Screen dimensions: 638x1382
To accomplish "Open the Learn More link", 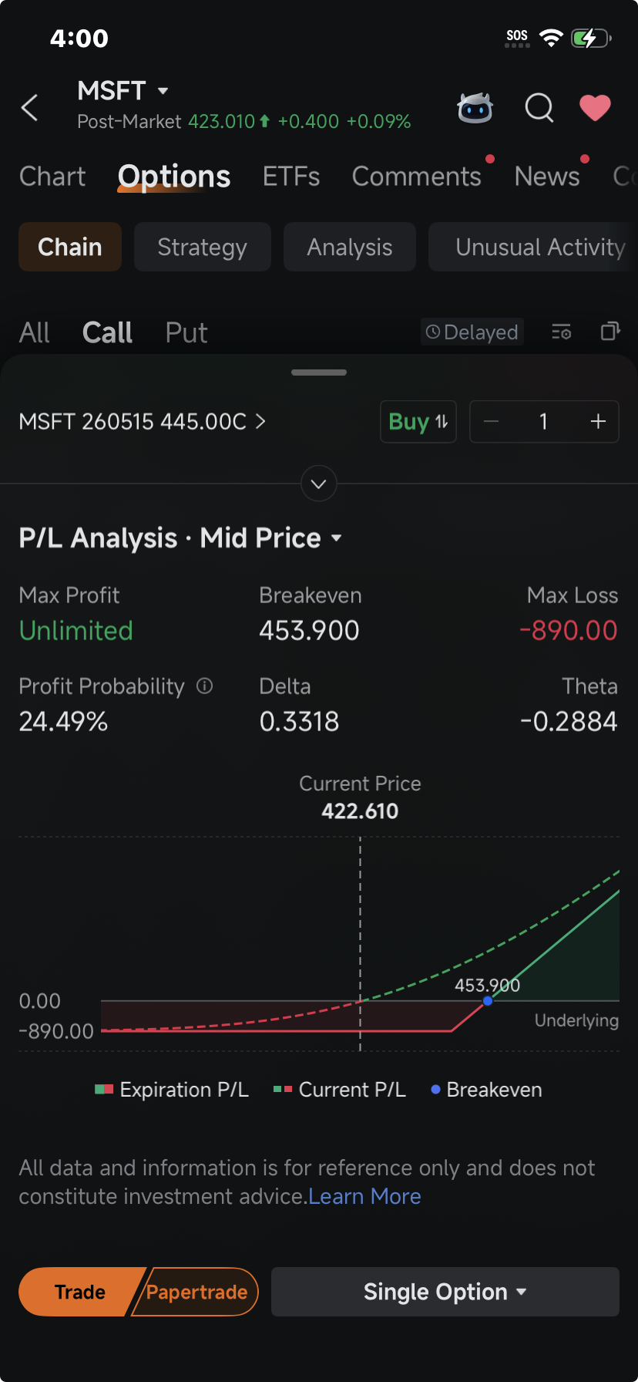I will click(x=364, y=1196).
